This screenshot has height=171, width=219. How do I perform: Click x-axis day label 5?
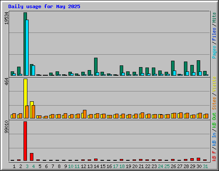point(40,166)
